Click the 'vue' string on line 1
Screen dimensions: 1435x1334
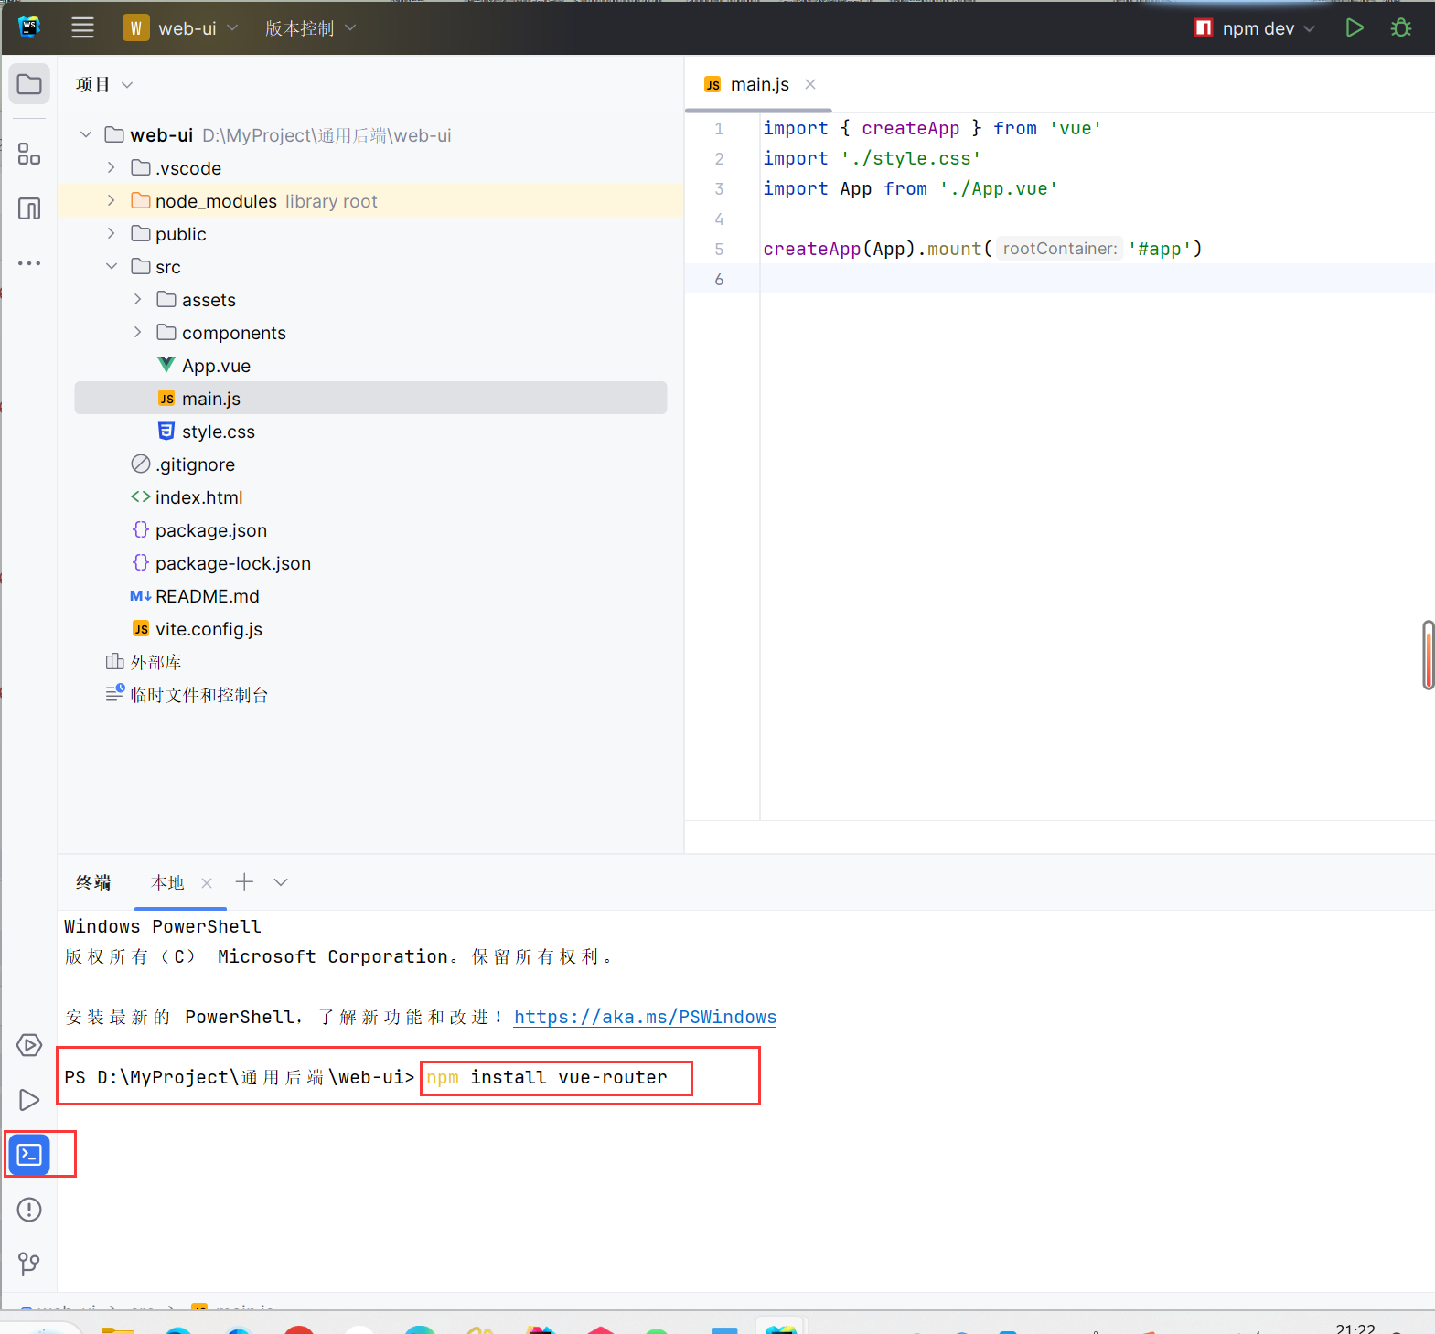pyautogui.click(x=1076, y=128)
